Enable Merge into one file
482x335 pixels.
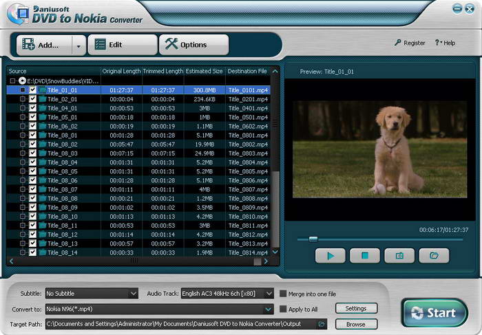(283, 294)
